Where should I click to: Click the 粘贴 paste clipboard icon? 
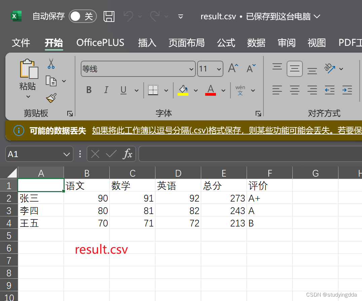coord(29,69)
